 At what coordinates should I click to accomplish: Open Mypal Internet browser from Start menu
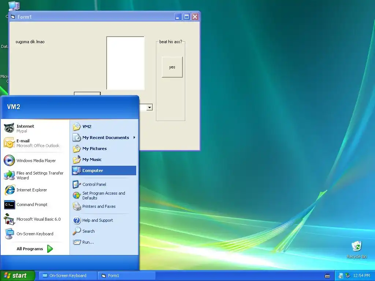(34, 128)
